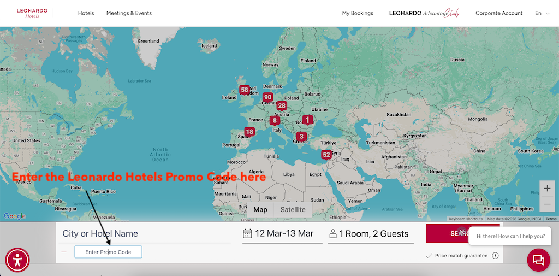This screenshot has width=559, height=276.
Task: Focus the Enter Promo Code field
Action: (108, 252)
